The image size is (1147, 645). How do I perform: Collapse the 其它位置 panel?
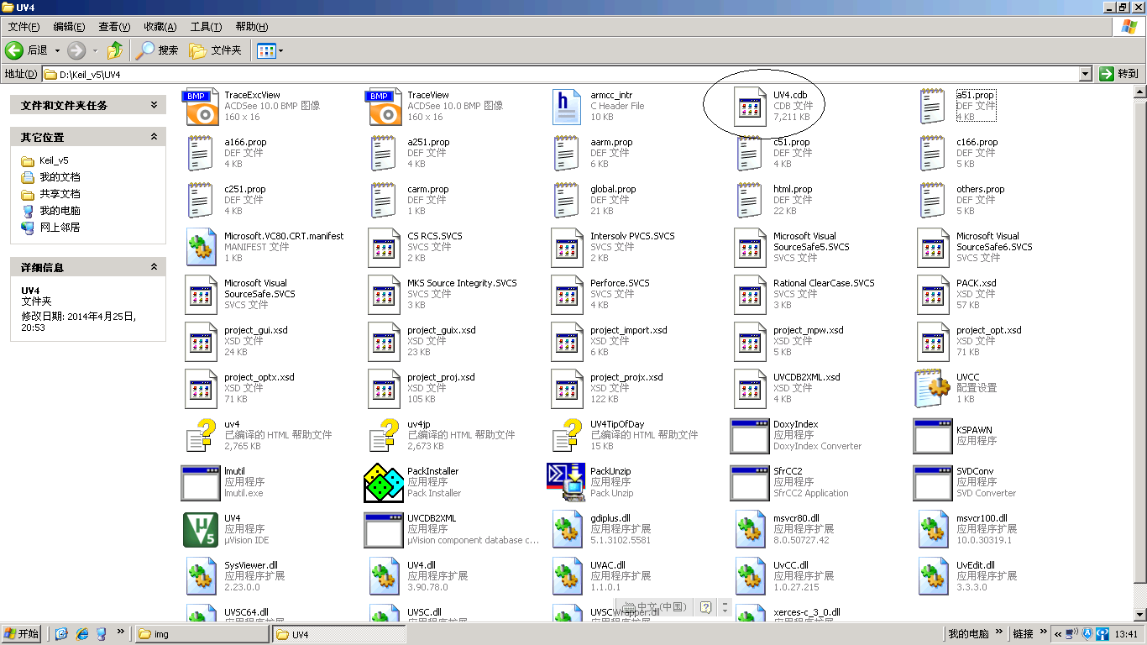click(x=154, y=137)
